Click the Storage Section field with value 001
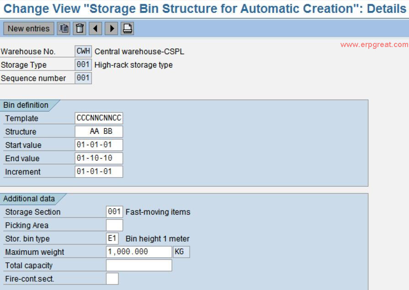 point(115,212)
